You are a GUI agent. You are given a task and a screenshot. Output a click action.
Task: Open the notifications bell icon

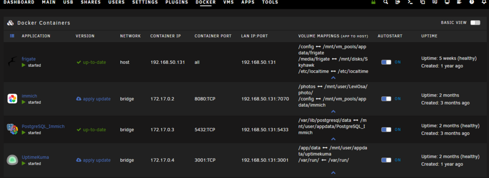pyautogui.click(x=484, y=2)
